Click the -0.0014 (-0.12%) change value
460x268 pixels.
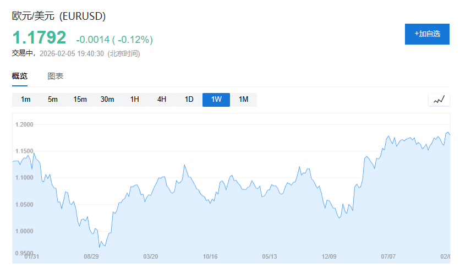coord(114,39)
